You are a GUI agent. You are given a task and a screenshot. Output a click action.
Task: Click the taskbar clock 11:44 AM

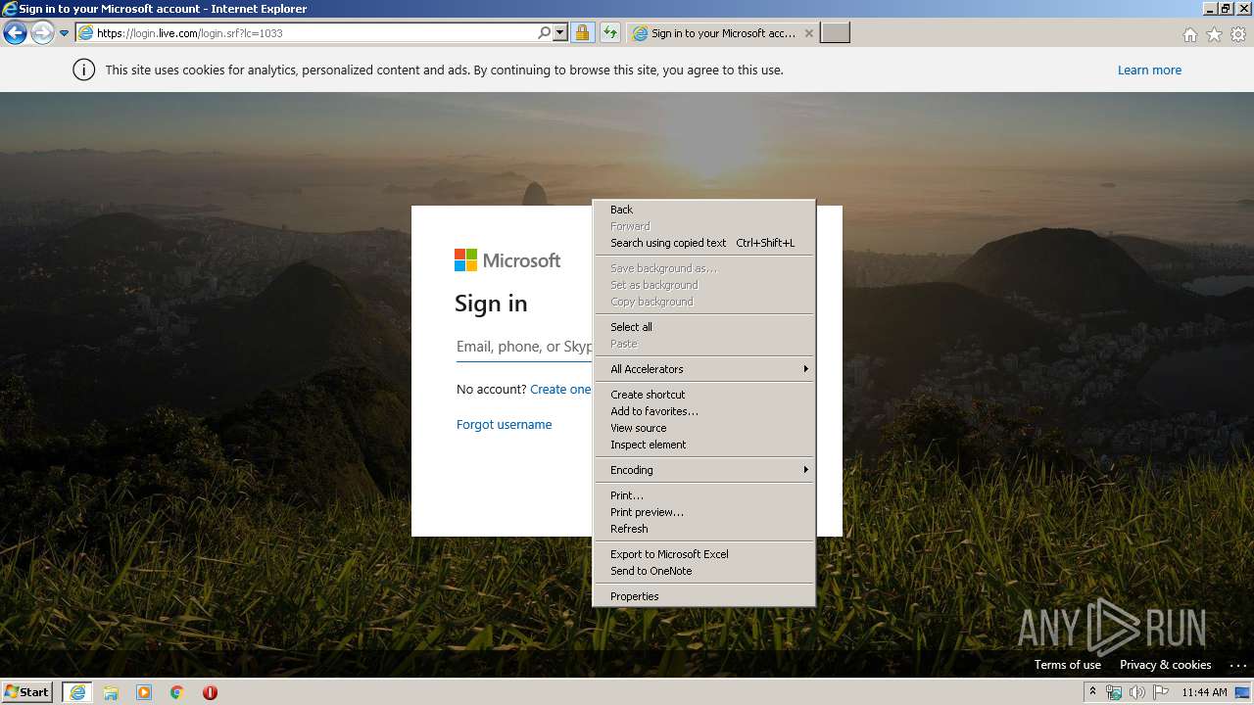[x=1204, y=692]
